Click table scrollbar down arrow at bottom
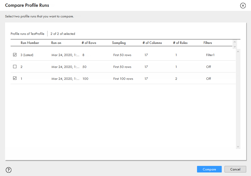The height and width of the screenshot is (176, 251). pos(238,147)
